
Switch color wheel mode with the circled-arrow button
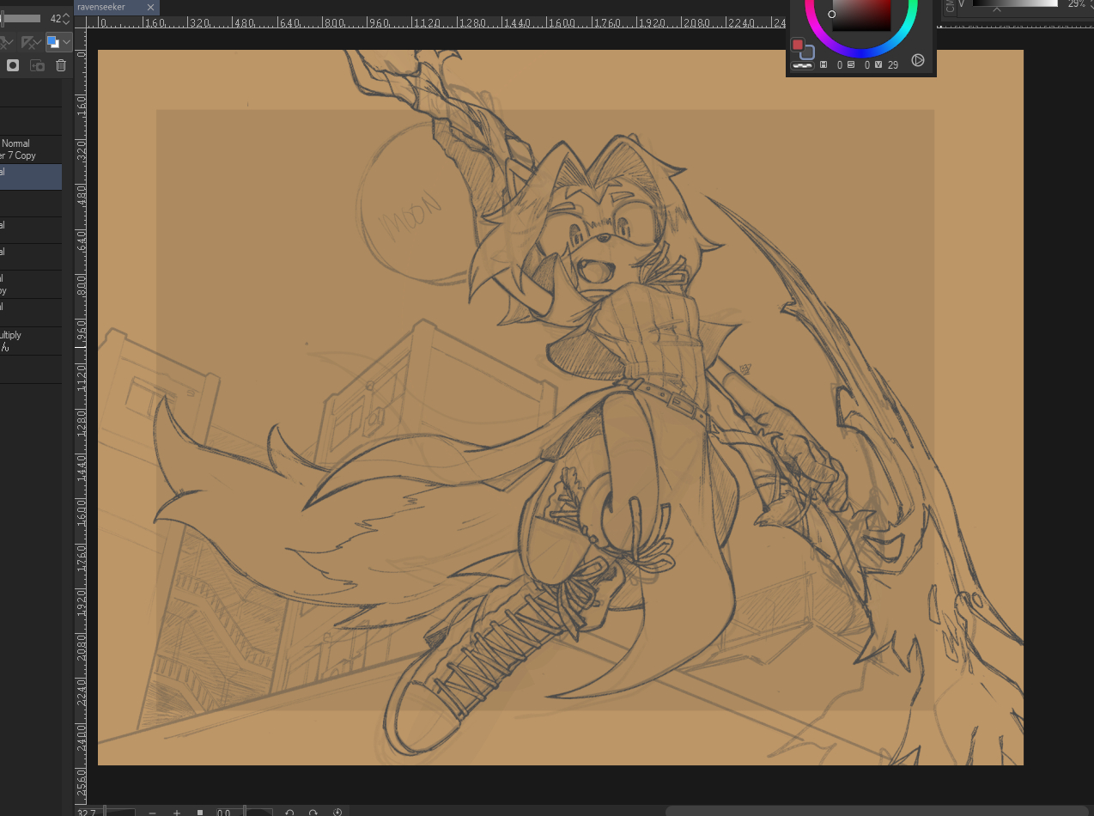tap(917, 60)
